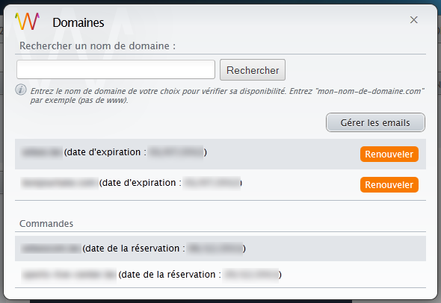
Task: Click the second domain's blurred expiration date
Action: tap(212, 183)
